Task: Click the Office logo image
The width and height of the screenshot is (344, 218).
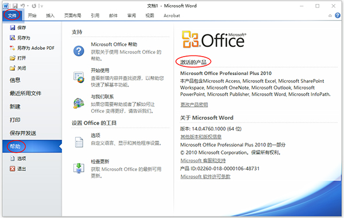Action: click(214, 39)
